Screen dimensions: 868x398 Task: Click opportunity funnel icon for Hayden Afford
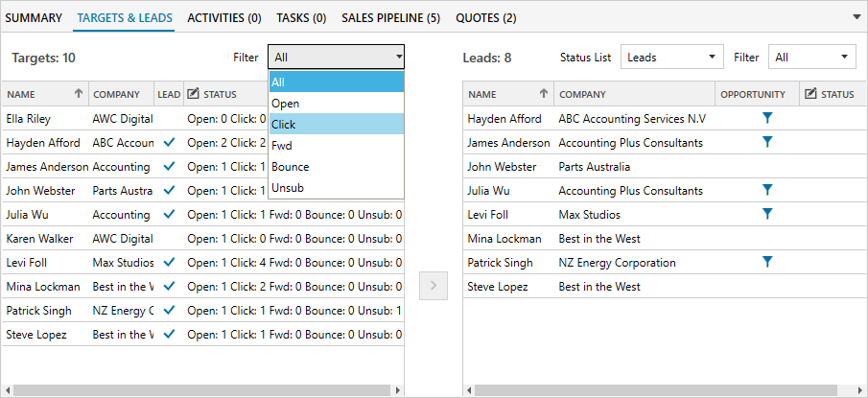pyautogui.click(x=766, y=118)
